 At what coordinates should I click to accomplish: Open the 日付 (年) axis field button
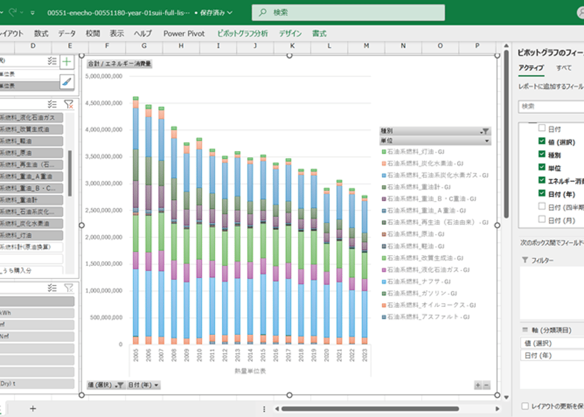point(143,385)
